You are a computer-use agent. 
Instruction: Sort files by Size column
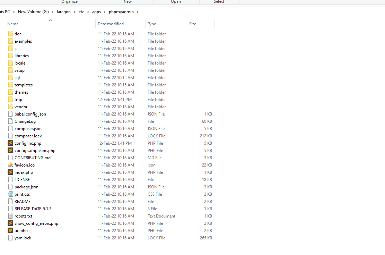click(193, 24)
